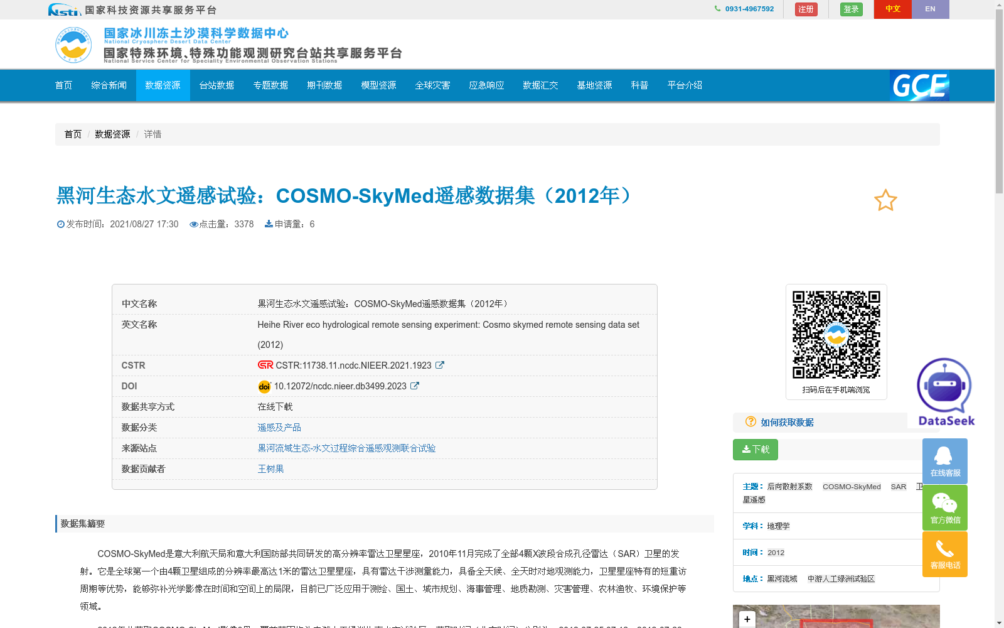Screen dimensions: 1004x628
Task: Click the data center circular logo
Action: tap(73, 45)
